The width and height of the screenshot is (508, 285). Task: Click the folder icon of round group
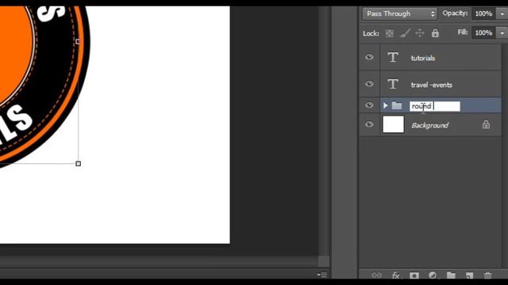[397, 105]
